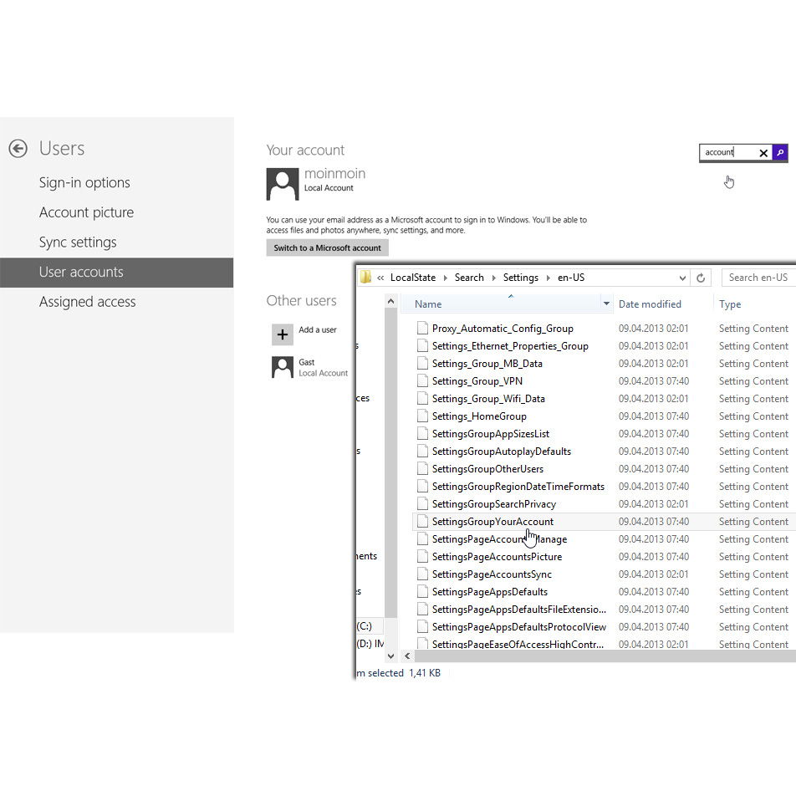Click file icon of Settings_Group_VPN

(422, 380)
